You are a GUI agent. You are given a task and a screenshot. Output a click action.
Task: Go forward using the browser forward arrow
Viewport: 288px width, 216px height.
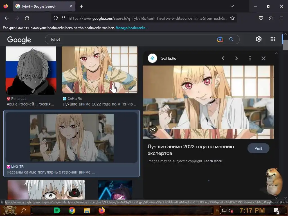click(17, 18)
